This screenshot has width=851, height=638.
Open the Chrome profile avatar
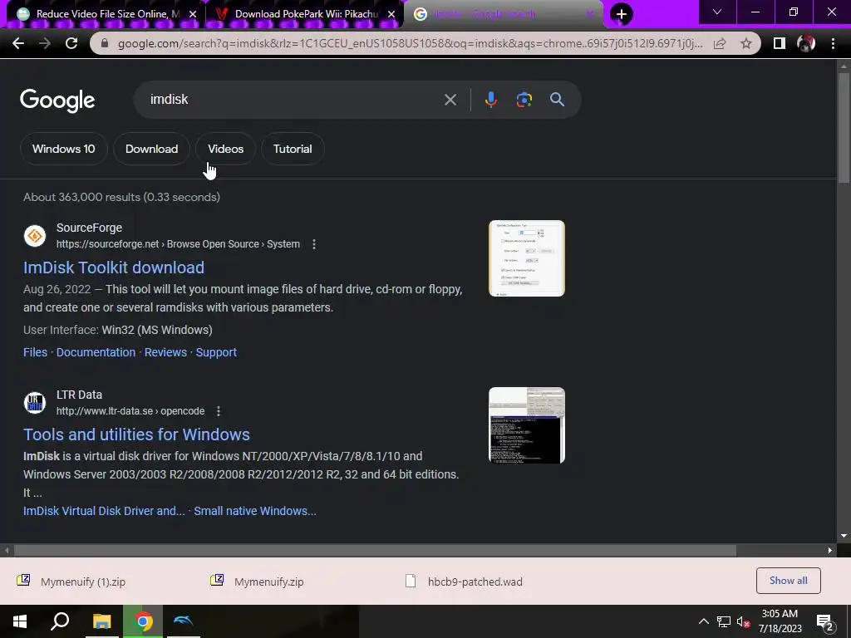tap(806, 43)
